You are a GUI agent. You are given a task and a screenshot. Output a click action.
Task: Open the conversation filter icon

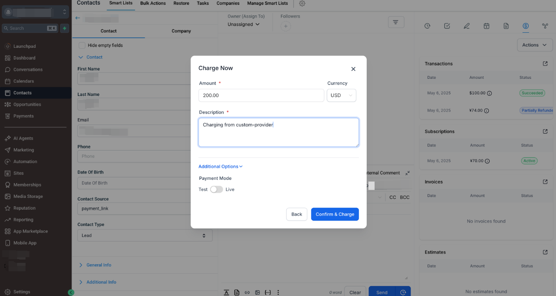[x=396, y=22]
